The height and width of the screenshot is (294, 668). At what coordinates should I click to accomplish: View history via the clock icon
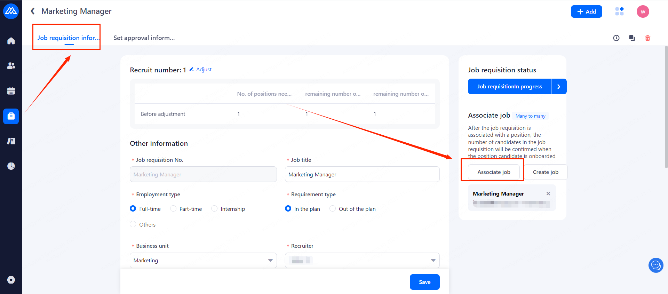[616, 38]
